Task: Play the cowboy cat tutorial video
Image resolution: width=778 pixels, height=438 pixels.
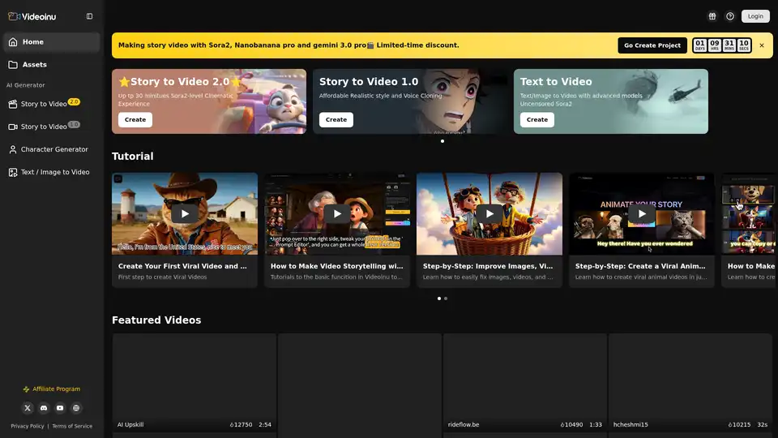Action: [185, 214]
